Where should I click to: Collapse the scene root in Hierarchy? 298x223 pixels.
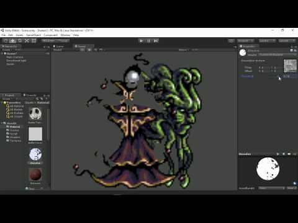[2, 53]
